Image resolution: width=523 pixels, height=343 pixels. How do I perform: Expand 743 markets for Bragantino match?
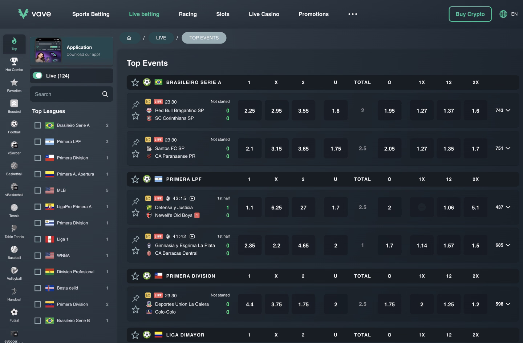(503, 110)
